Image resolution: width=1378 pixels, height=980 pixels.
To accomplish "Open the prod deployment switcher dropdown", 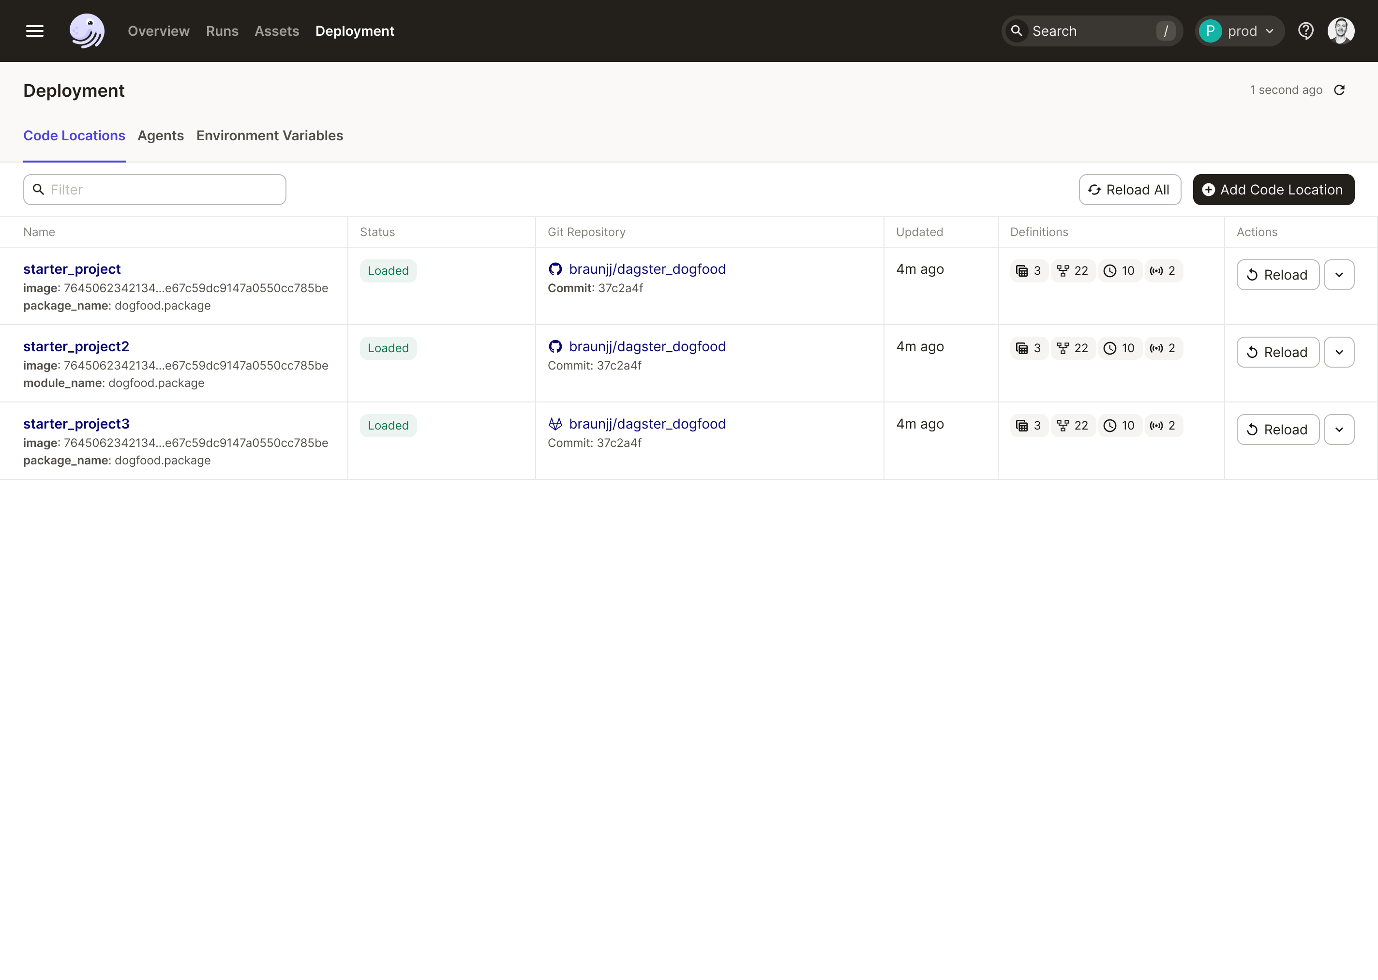I will tap(1239, 31).
